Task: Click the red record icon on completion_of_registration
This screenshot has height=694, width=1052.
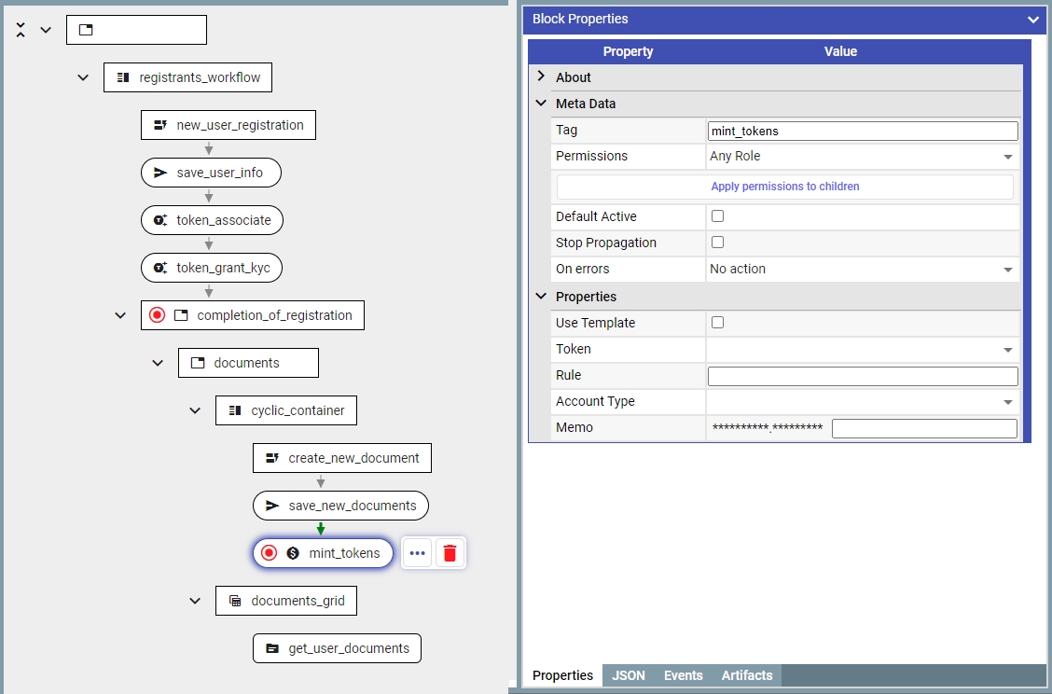Action: coord(157,315)
